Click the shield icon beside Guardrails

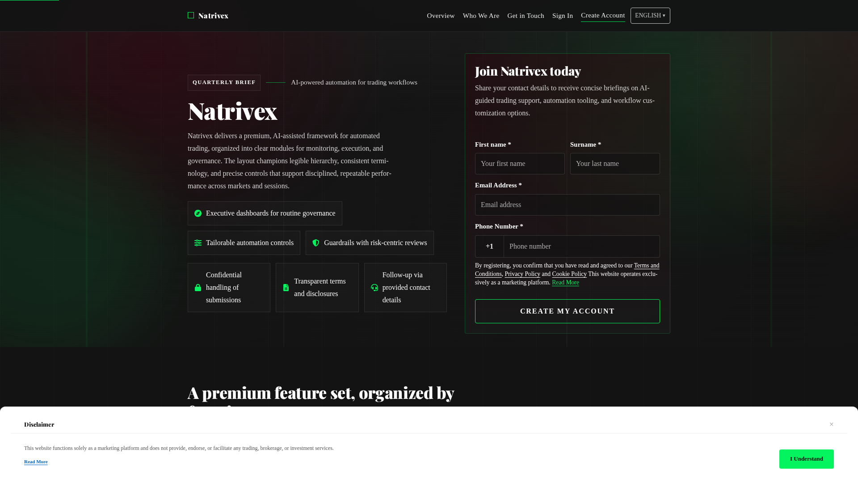click(316, 243)
